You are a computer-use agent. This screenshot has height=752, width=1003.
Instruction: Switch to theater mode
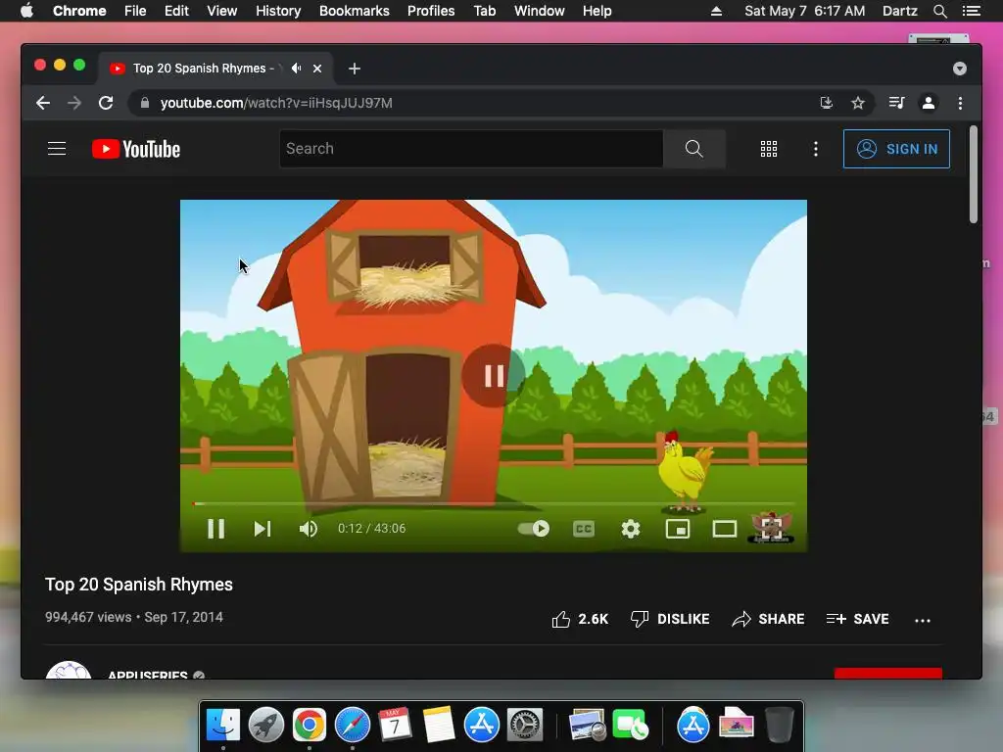coord(725,529)
